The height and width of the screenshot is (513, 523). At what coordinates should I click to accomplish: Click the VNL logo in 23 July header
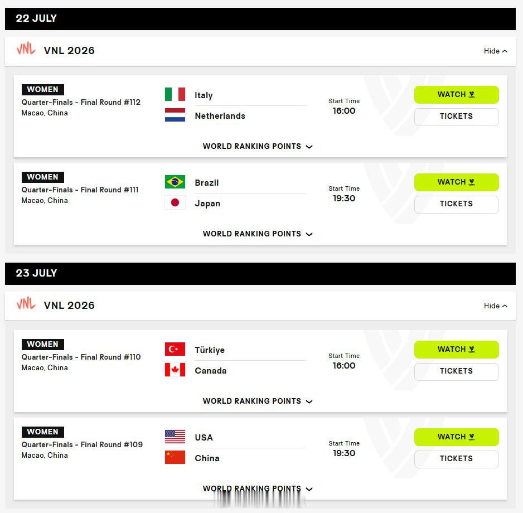tap(26, 303)
